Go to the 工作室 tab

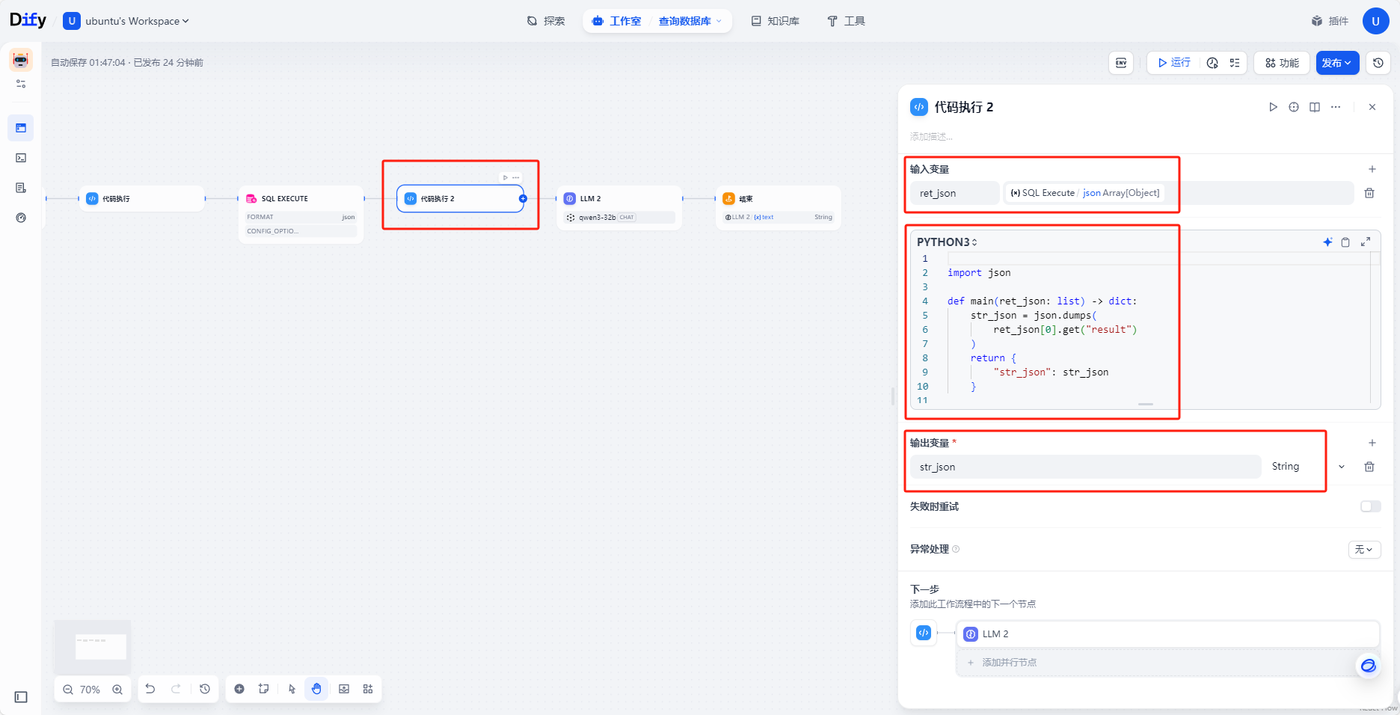click(617, 21)
